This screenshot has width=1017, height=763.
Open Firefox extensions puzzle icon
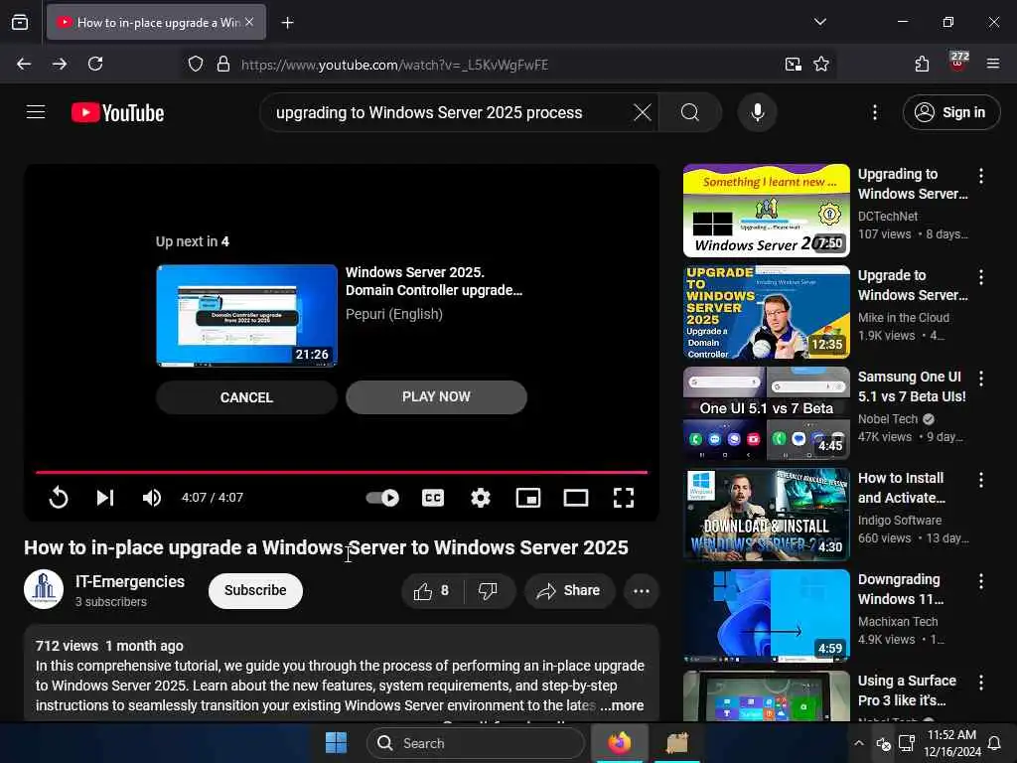click(x=922, y=64)
